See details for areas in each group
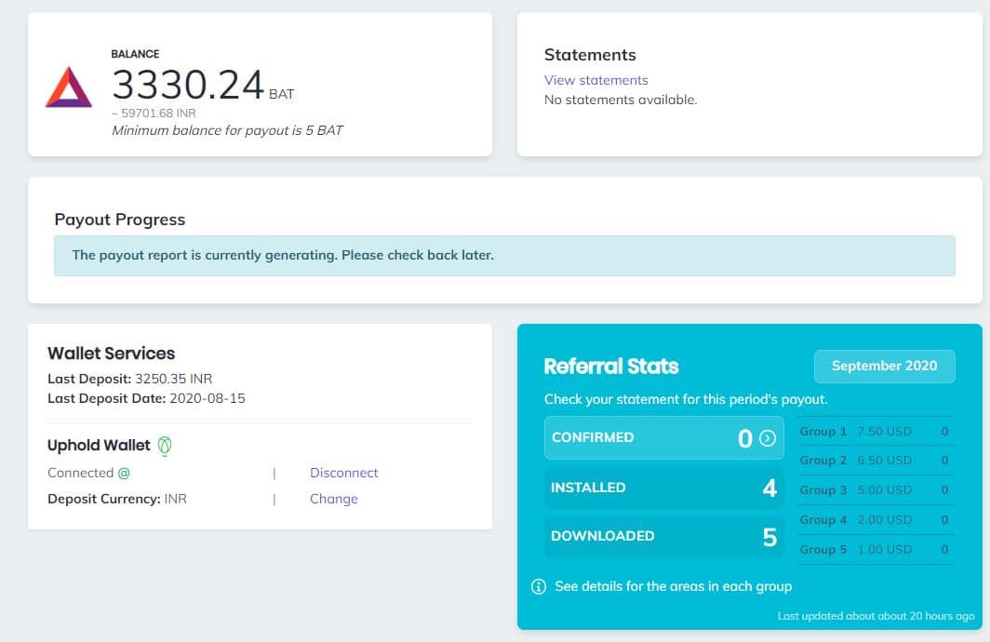The width and height of the screenshot is (990, 642). click(x=673, y=586)
